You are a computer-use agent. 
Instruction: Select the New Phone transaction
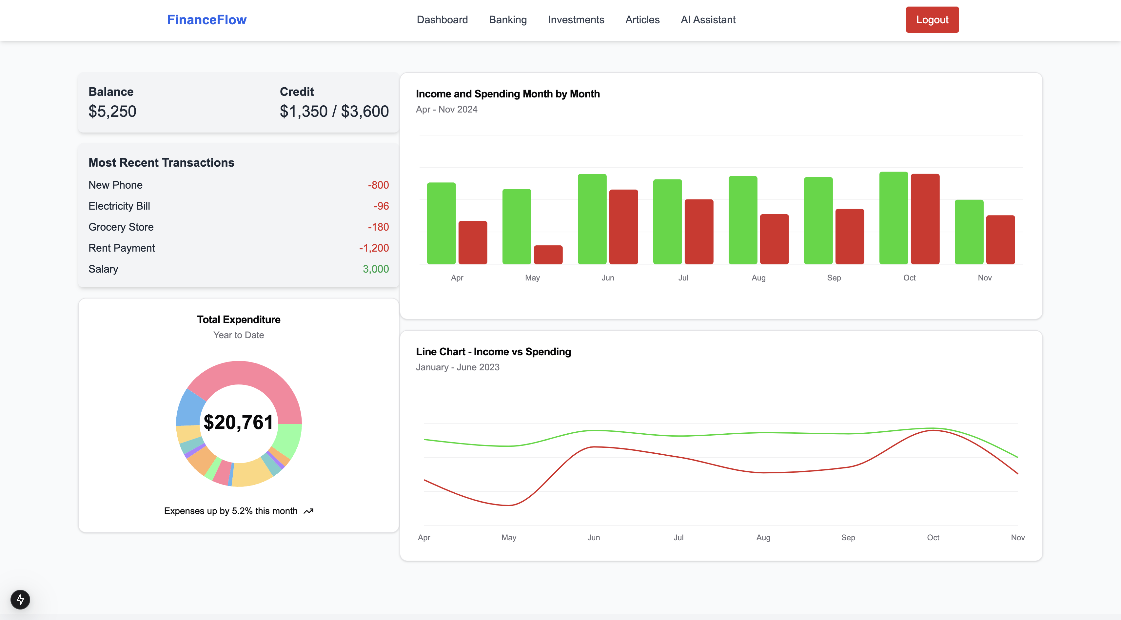[115, 185]
